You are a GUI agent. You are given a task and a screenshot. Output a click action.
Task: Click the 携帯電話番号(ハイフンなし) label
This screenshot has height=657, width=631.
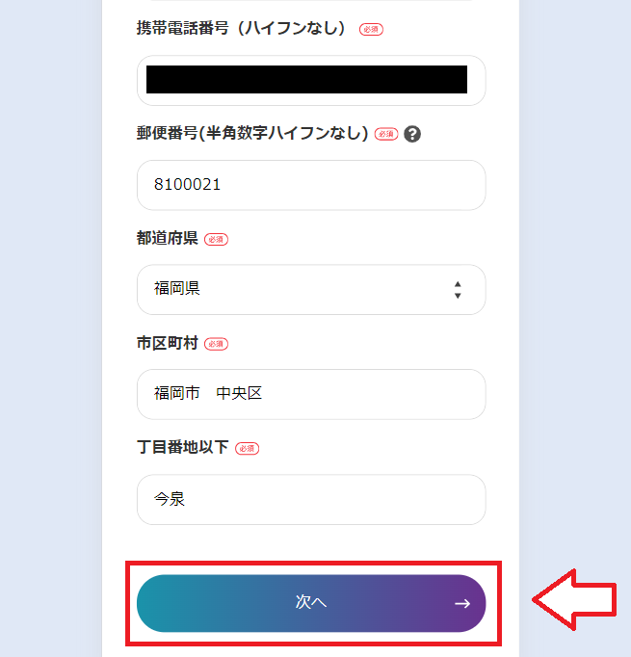coord(242,29)
